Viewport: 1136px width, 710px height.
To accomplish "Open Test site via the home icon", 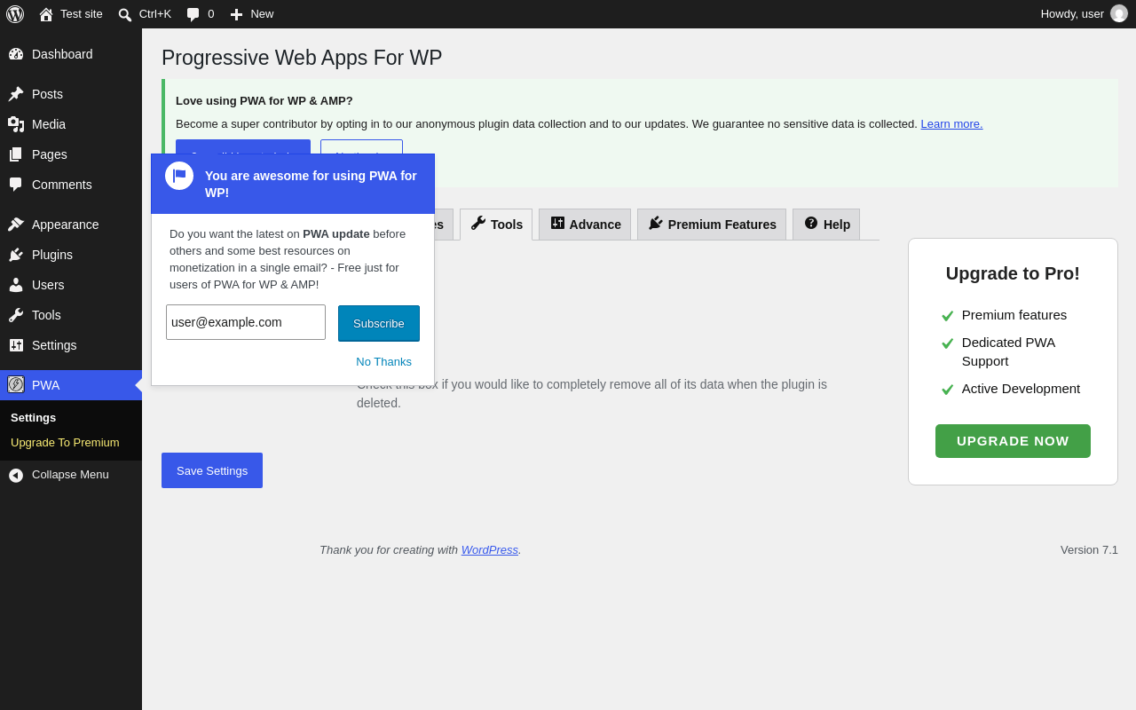I will [46, 14].
